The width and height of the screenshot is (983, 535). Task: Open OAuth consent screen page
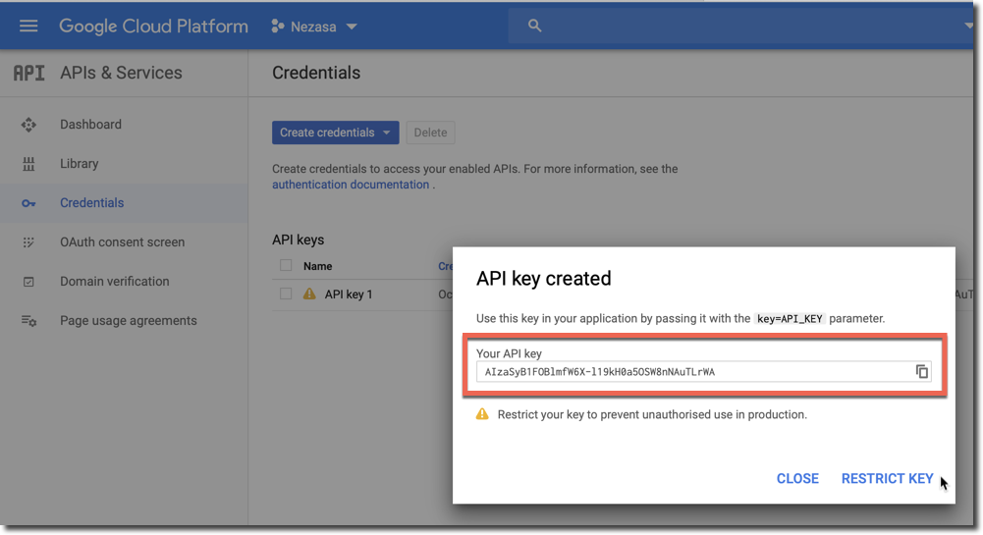click(122, 241)
